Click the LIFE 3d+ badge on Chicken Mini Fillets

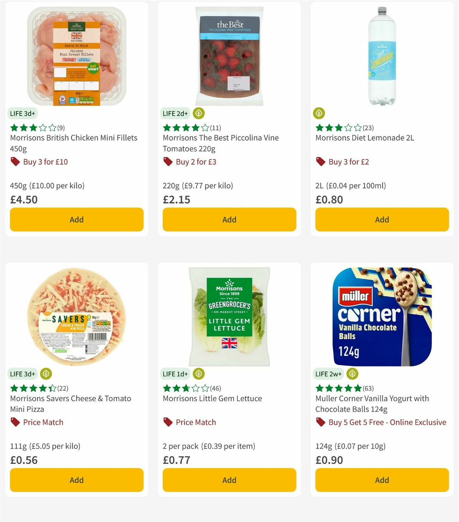pyautogui.click(x=23, y=113)
